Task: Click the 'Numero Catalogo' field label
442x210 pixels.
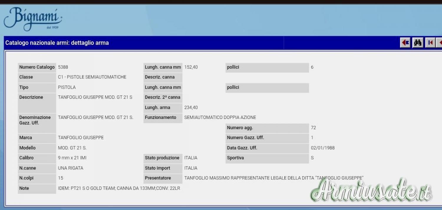Action: click(x=37, y=67)
